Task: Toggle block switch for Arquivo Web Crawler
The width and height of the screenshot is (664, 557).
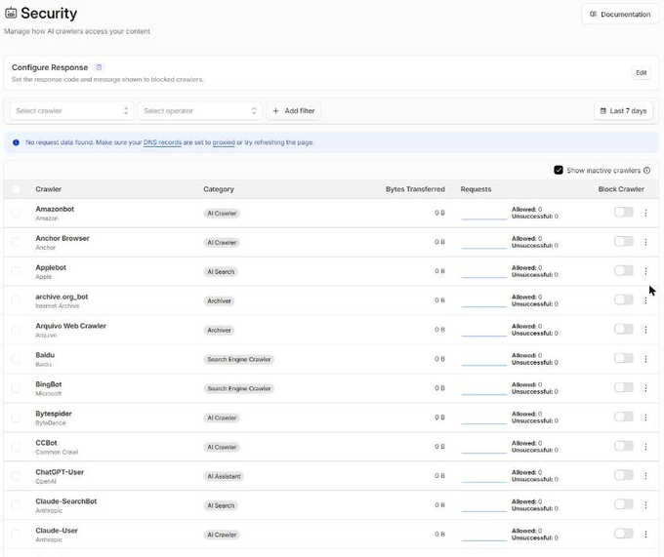Action: (x=624, y=329)
